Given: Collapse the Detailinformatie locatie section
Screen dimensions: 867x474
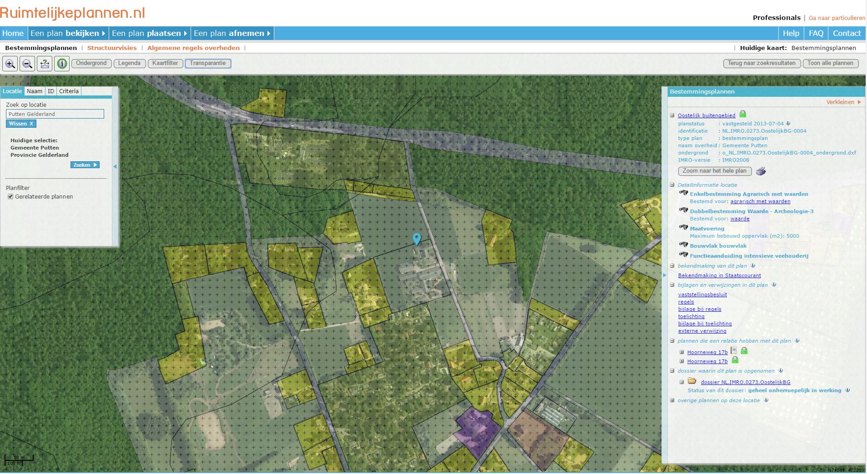Looking at the screenshot, I should tap(672, 185).
